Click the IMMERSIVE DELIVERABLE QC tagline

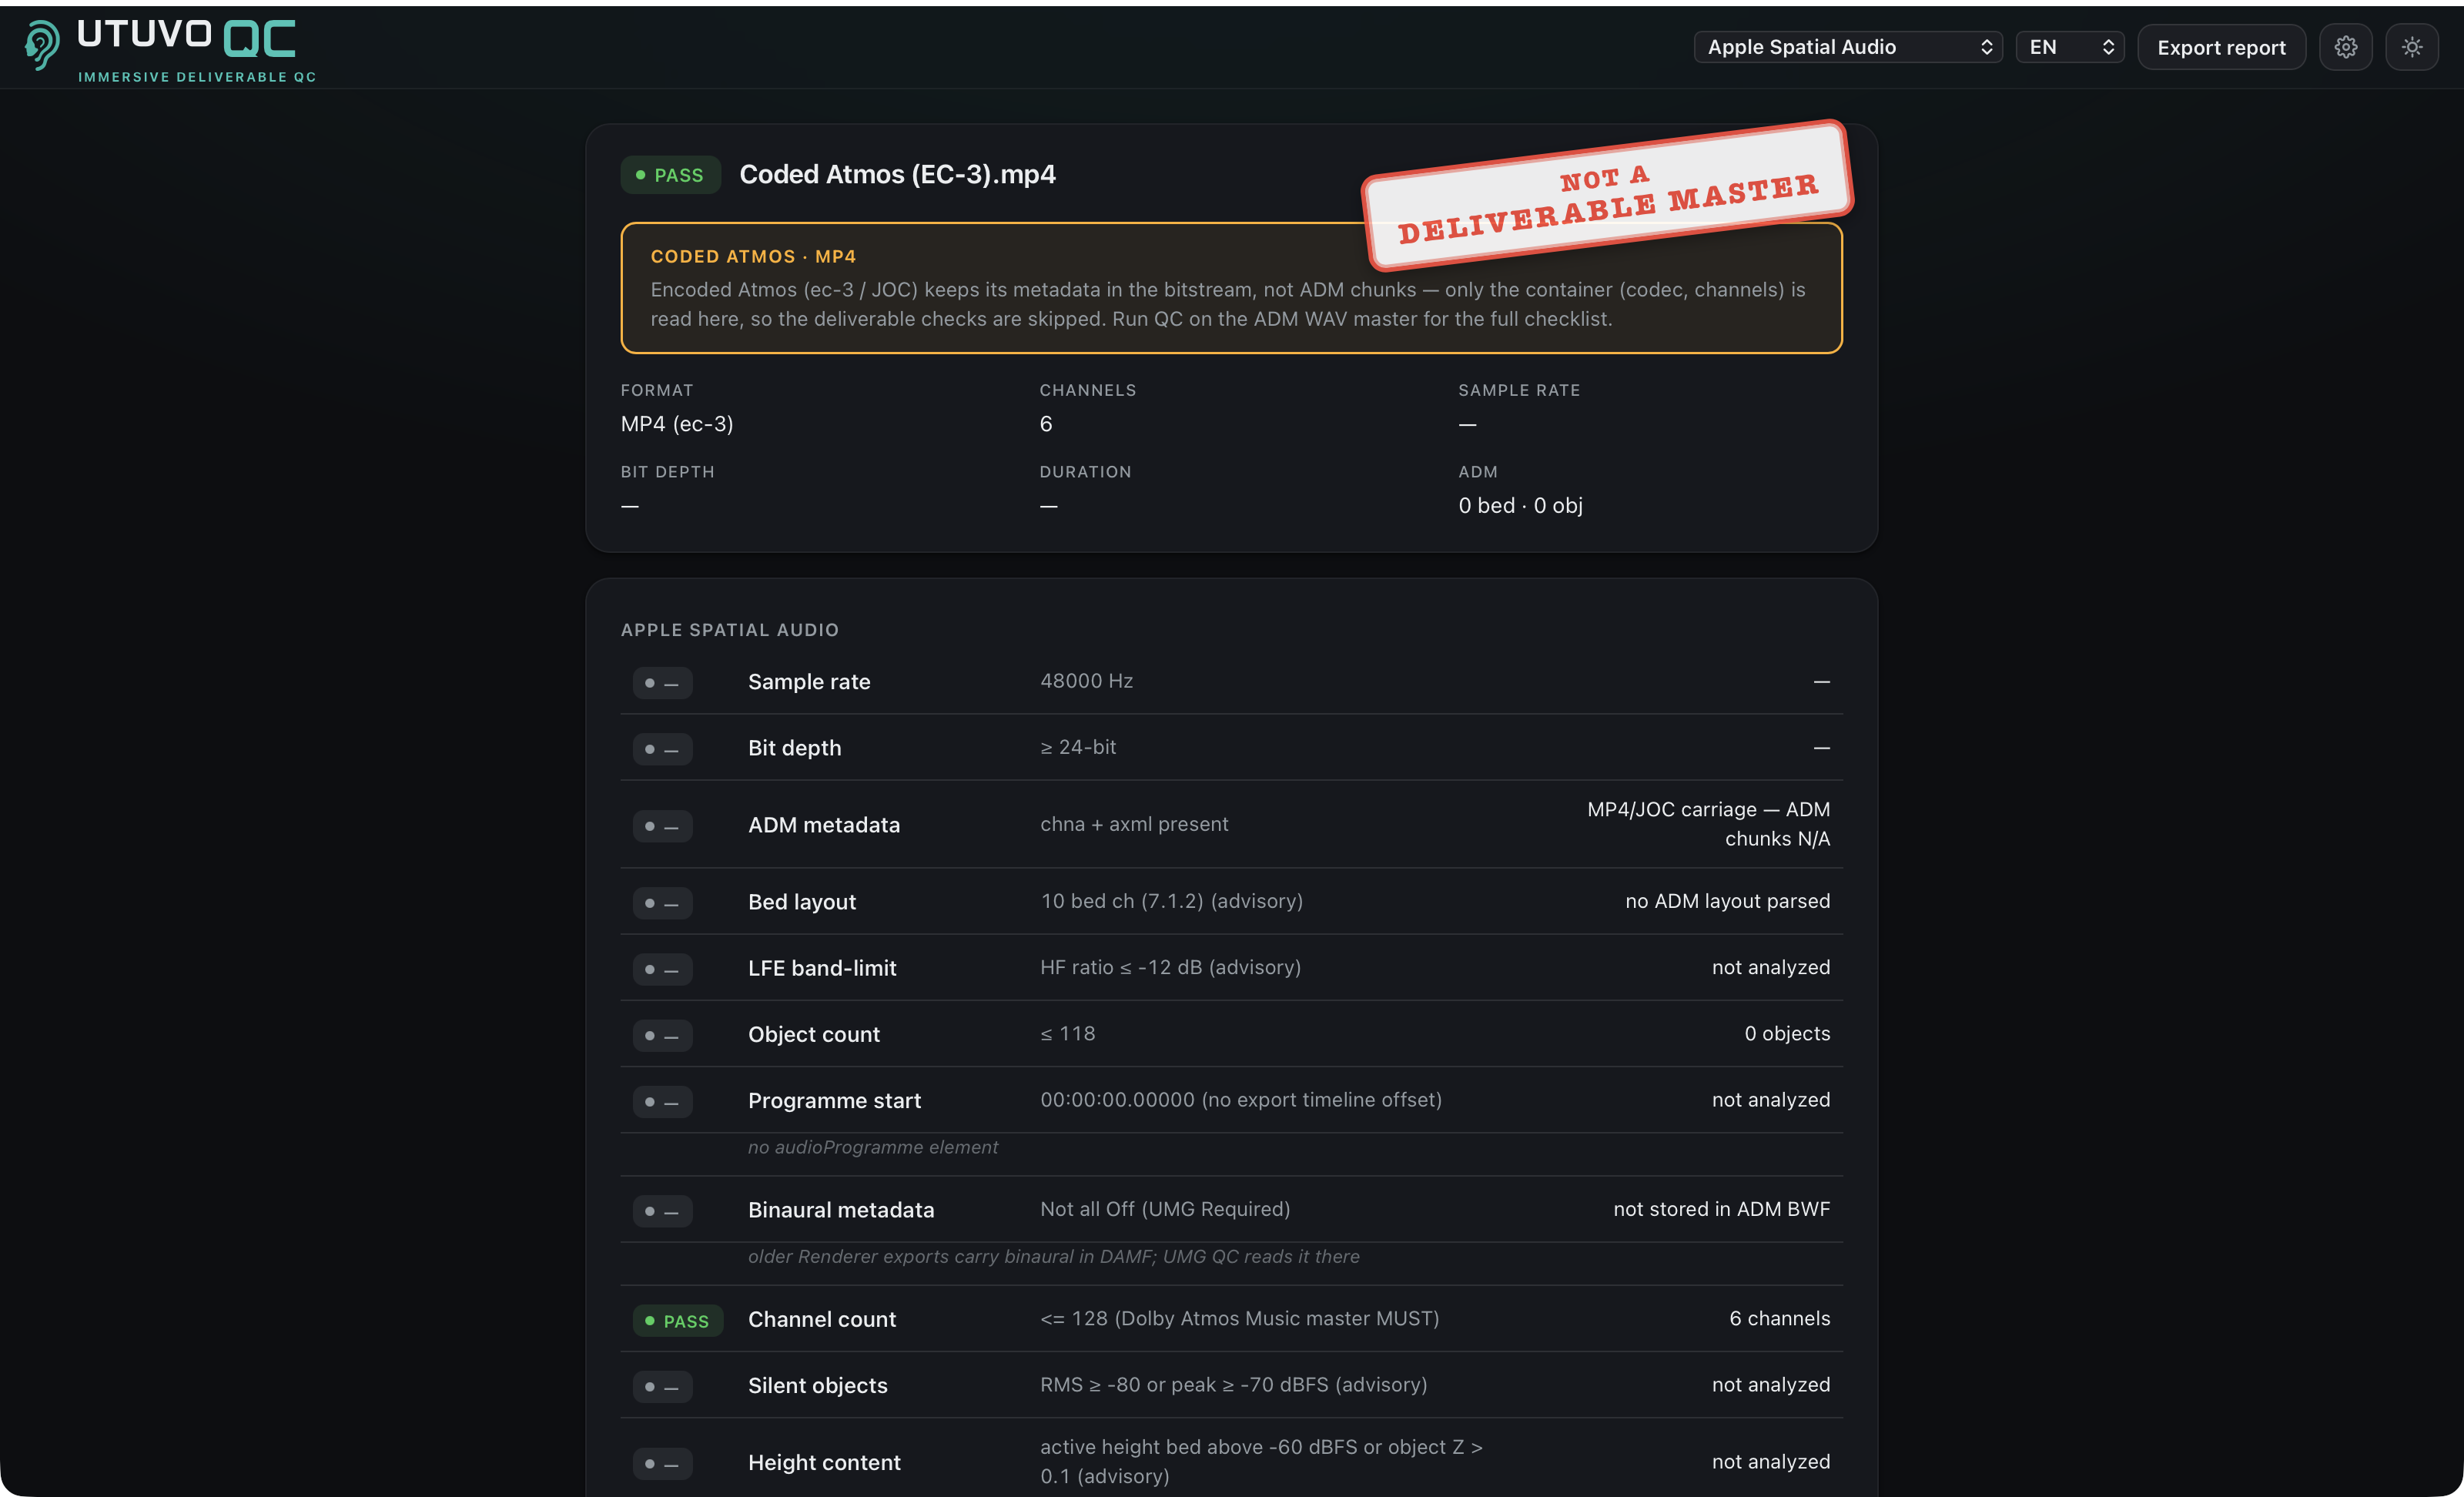[197, 77]
